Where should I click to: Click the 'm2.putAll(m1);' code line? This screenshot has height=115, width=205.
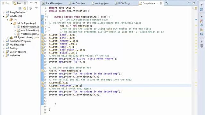coord(58,83)
